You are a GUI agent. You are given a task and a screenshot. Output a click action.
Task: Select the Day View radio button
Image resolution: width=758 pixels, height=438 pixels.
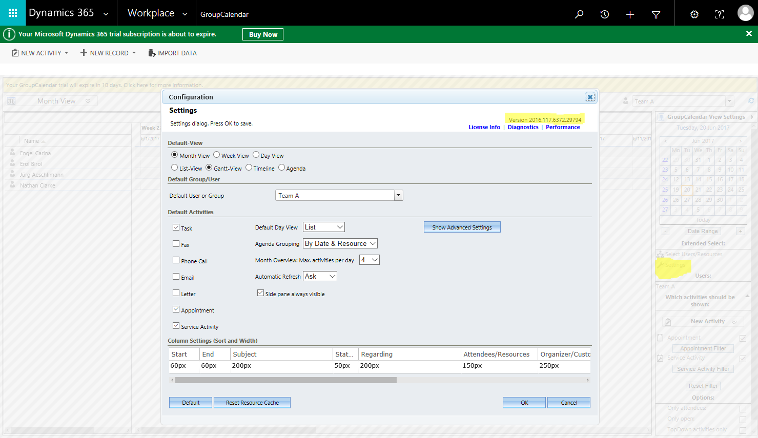tap(256, 155)
